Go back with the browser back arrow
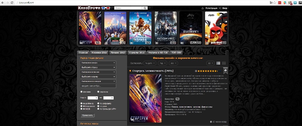The image size is (302, 126). point(3,3)
